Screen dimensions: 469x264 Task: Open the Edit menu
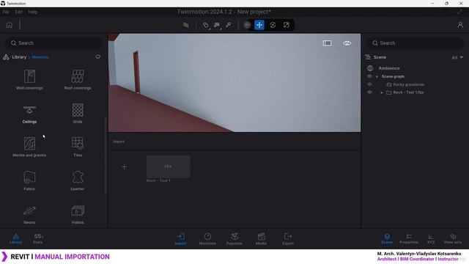tap(18, 12)
